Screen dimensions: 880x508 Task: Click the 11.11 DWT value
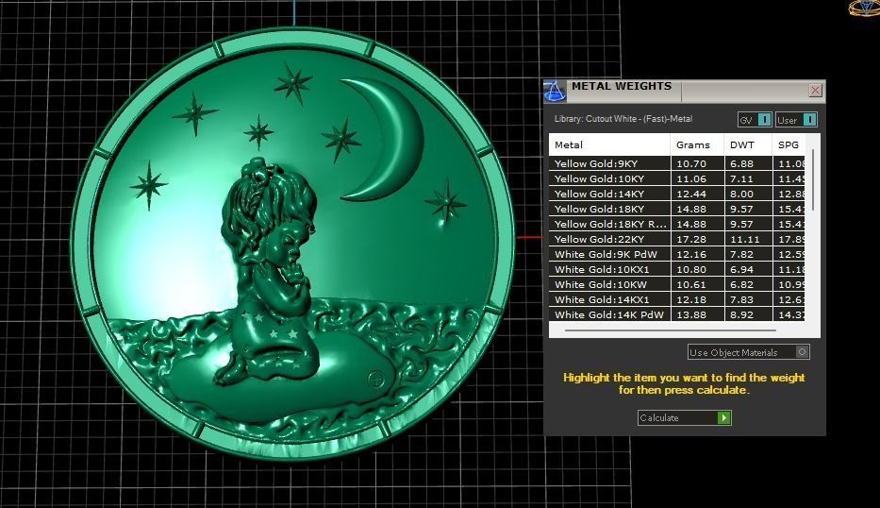pos(745,240)
